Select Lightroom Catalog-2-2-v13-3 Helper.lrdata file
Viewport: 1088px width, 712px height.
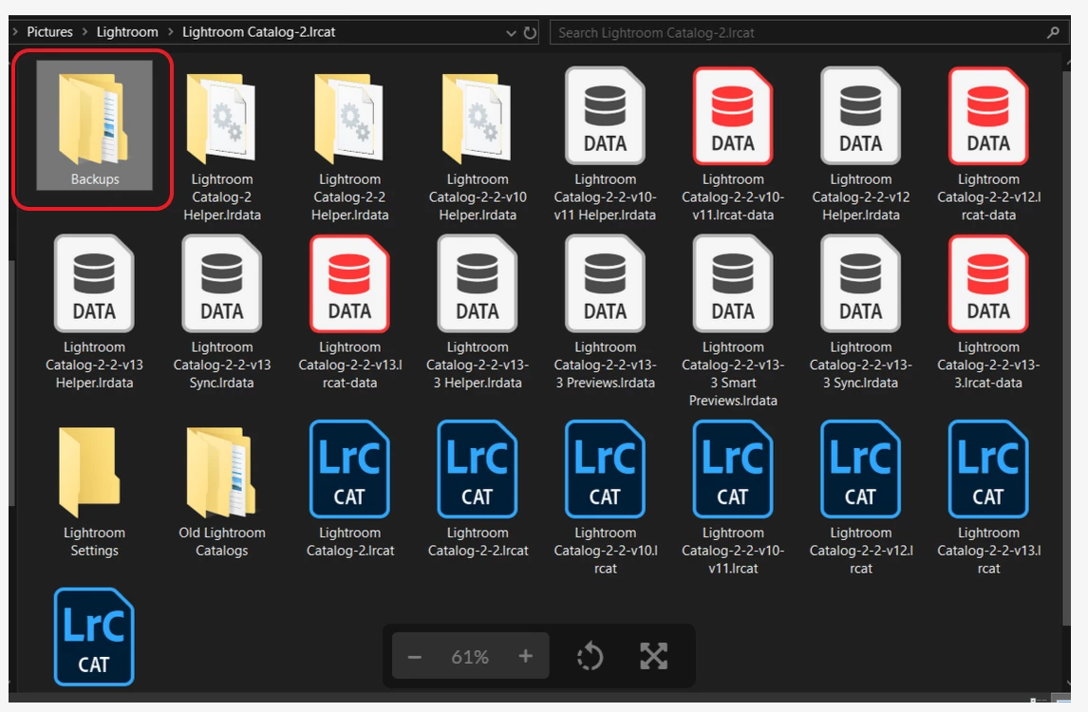pyautogui.click(x=478, y=313)
